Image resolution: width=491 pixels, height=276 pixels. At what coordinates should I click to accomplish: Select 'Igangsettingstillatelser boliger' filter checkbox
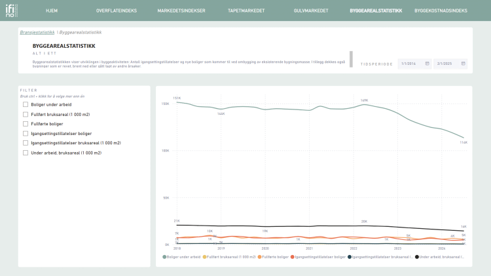[26, 133]
